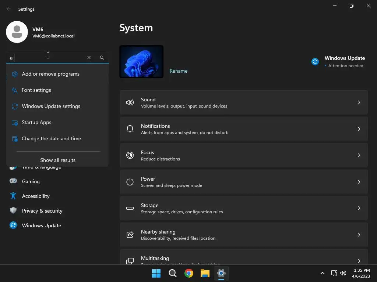Open File Explorer from taskbar
The image size is (377, 282).
click(x=205, y=273)
